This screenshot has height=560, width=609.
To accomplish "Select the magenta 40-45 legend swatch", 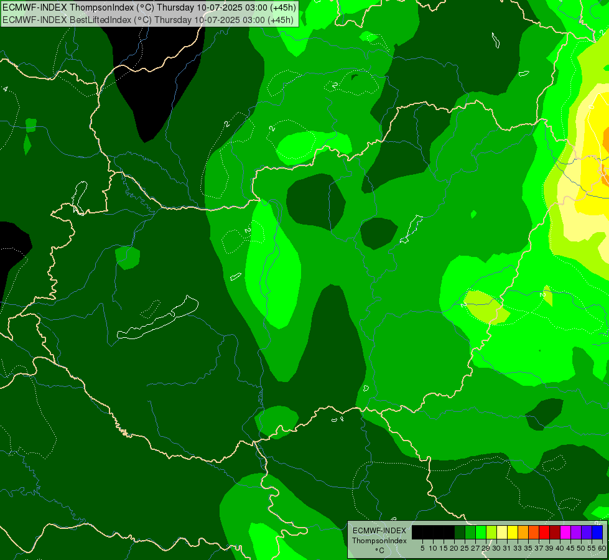I will point(565,532).
